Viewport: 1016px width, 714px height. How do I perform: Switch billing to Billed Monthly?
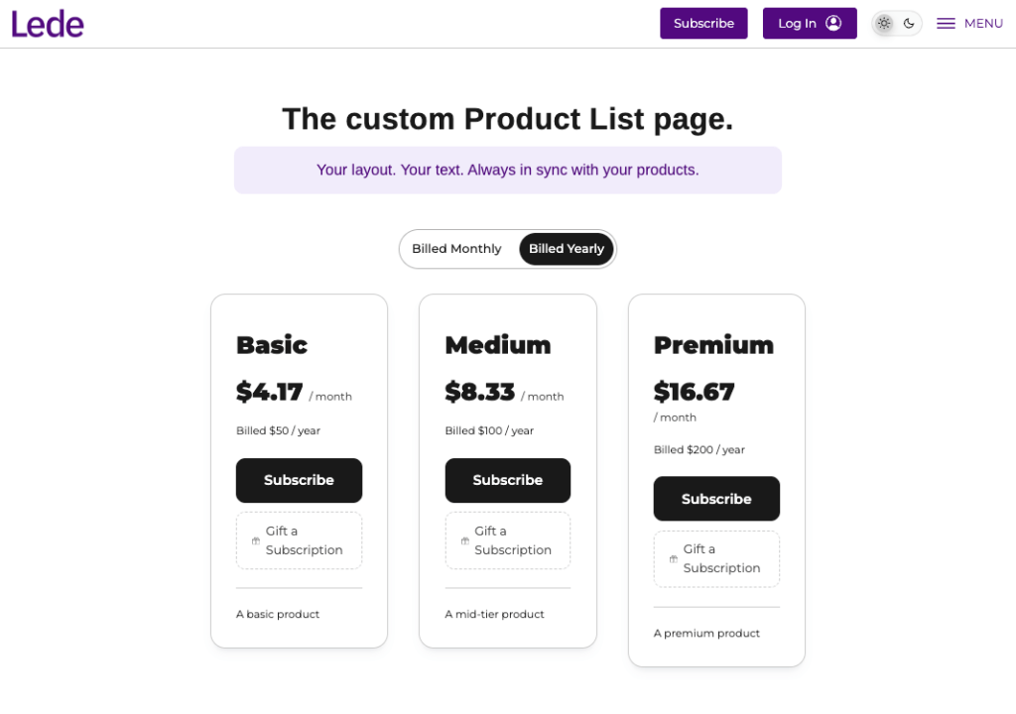click(x=456, y=249)
